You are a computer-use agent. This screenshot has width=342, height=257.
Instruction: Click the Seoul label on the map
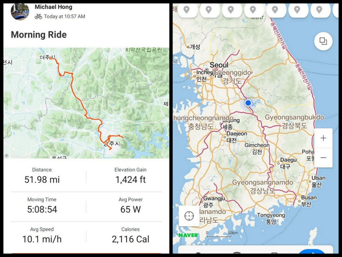point(219,65)
